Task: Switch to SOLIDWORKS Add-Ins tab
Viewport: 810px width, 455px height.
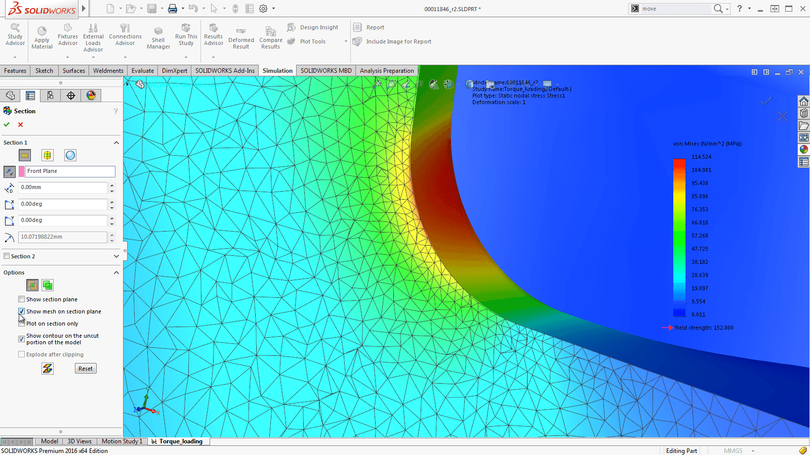Action: pyautogui.click(x=225, y=71)
